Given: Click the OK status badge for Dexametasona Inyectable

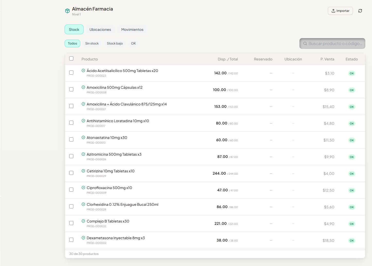Looking at the screenshot, I should pos(352,241).
